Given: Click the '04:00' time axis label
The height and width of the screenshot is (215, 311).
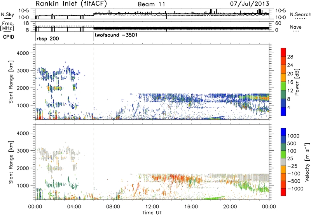Looking at the screenshot, I should click(74, 207).
